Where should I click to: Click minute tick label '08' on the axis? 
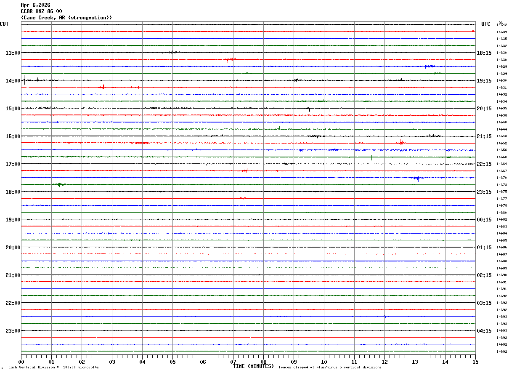[263, 362]
